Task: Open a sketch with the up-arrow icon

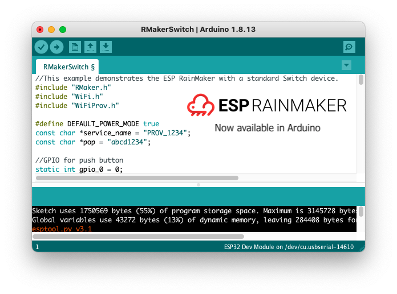Action: 90,47
